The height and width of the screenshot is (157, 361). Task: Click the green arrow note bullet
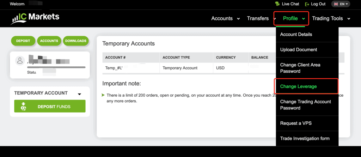click(103, 95)
